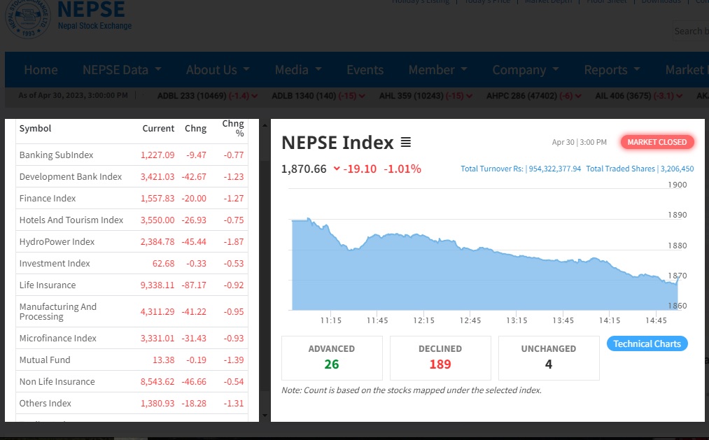The height and width of the screenshot is (440, 709).
Task: Click scrollbar down arrow of index table
Action: pos(265,416)
